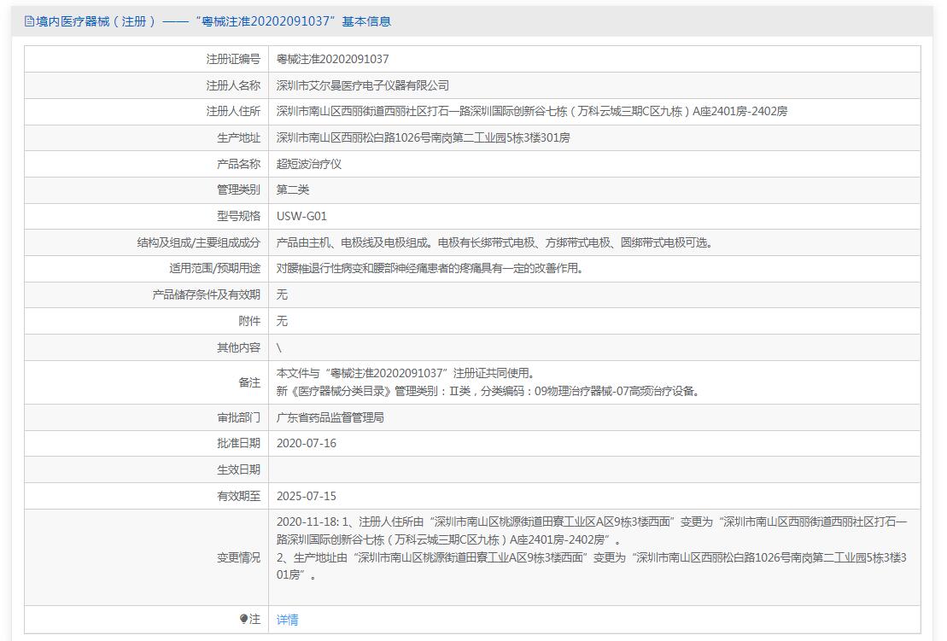This screenshot has width=947, height=641.
Task: Select the registrant name 深圳市艾尔曼医疗电子仪器有限公司
Action: [363, 85]
